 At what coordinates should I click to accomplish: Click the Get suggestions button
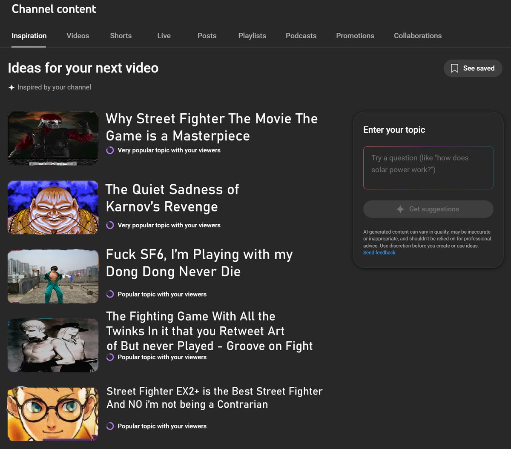click(428, 209)
